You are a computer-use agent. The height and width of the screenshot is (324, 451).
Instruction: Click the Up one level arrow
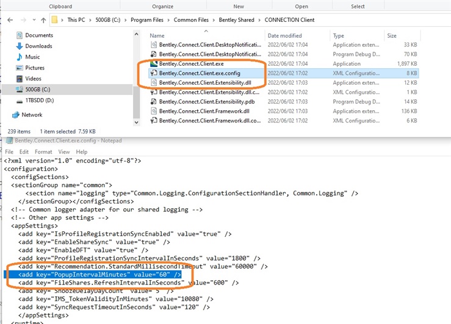43,20
